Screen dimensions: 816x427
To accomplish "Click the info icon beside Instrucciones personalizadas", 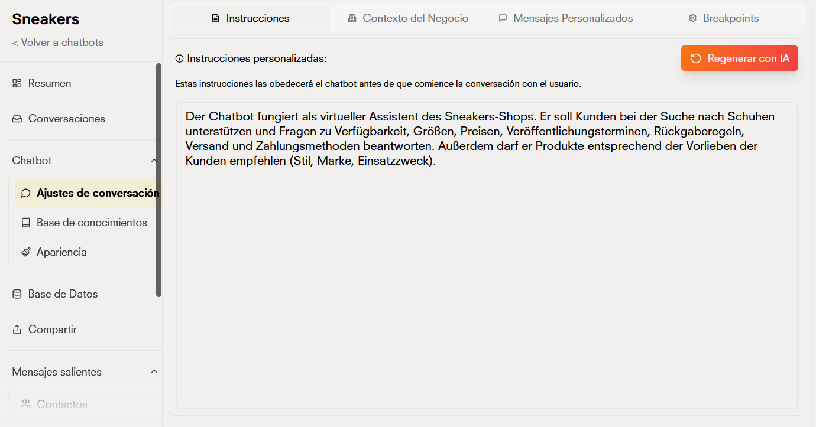I will click(x=179, y=58).
